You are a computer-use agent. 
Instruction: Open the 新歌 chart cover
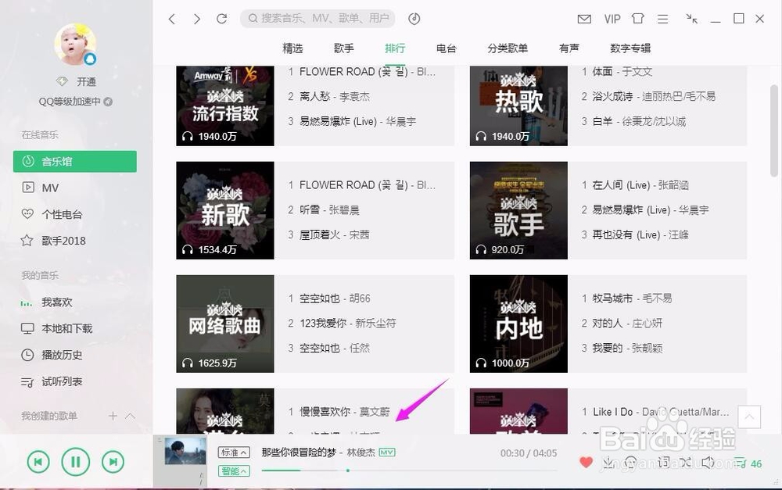click(x=225, y=210)
